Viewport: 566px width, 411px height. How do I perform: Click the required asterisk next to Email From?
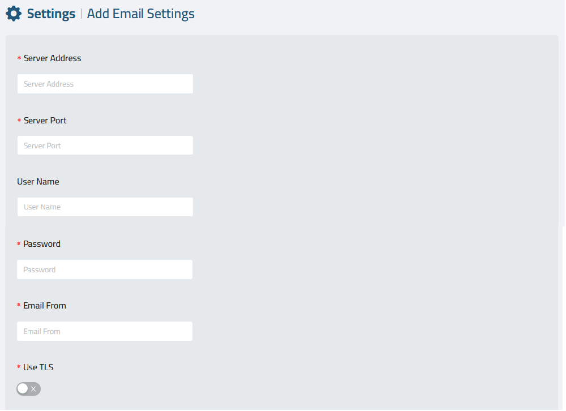pos(19,306)
